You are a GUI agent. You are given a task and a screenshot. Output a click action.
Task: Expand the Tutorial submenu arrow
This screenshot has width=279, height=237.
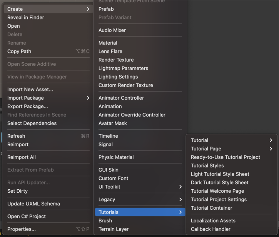(271, 140)
